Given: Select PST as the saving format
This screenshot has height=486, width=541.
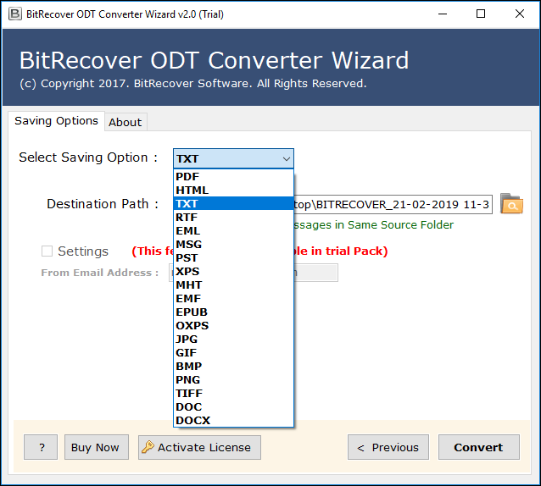Looking at the screenshot, I should pyautogui.click(x=233, y=257).
